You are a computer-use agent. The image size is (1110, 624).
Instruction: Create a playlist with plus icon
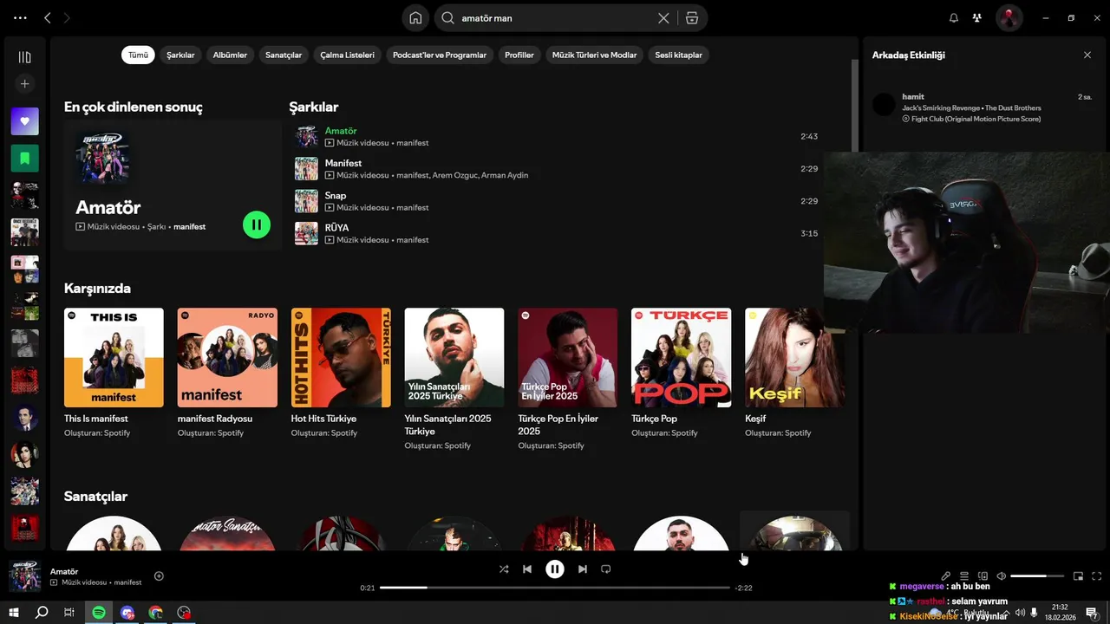pos(24,84)
